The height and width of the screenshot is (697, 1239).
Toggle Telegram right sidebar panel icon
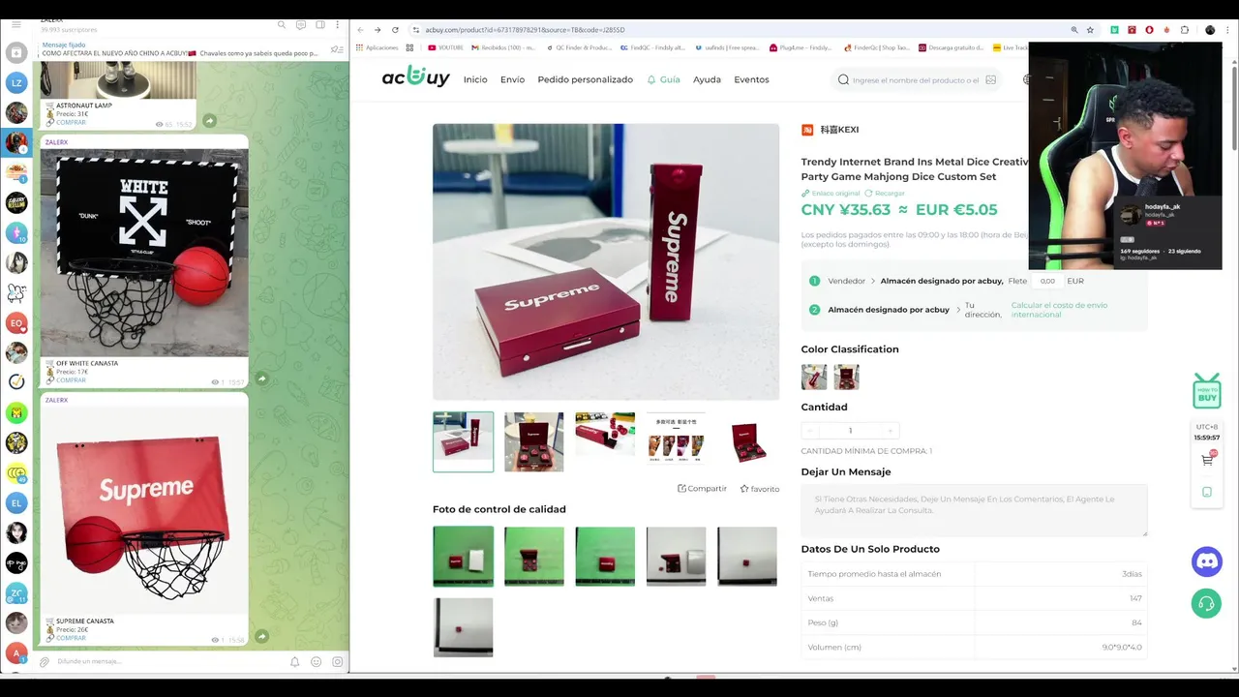(319, 24)
